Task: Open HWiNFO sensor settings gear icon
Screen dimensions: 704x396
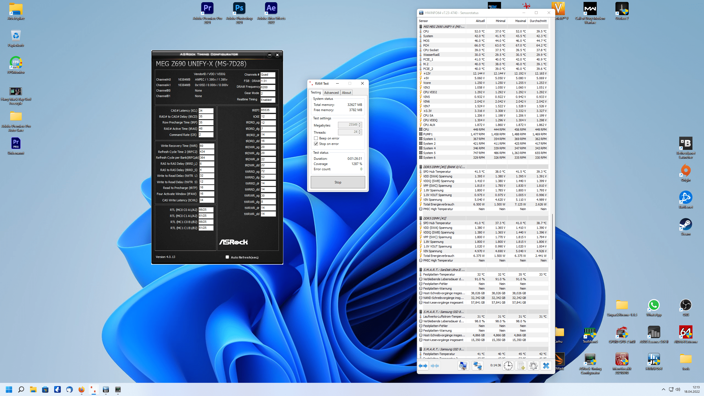Action: point(533,366)
